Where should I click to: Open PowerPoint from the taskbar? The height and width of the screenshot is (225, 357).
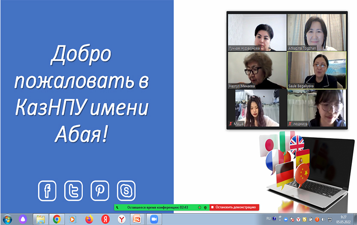point(138,219)
